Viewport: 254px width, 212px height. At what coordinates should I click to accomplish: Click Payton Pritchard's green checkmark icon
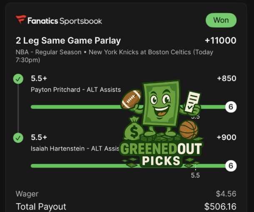tap(18, 79)
